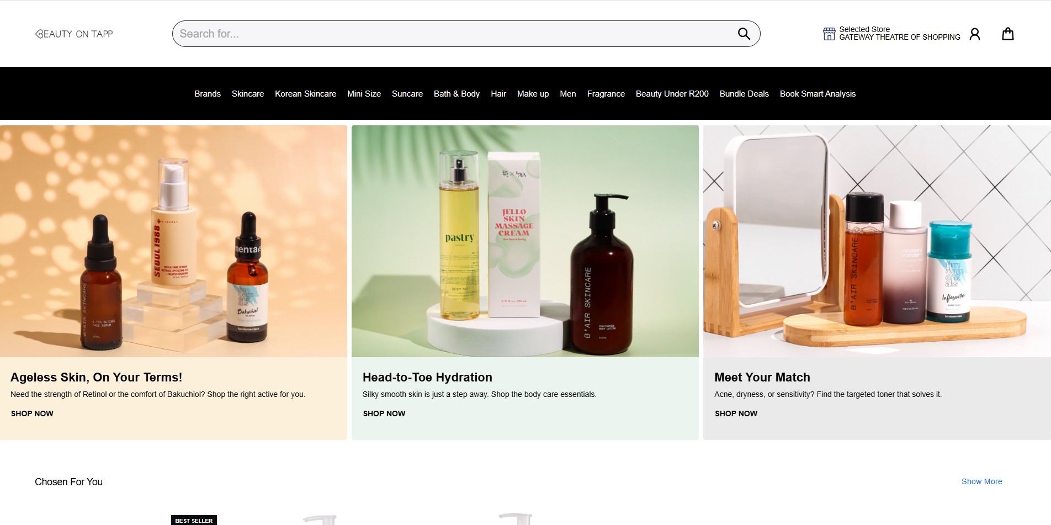Click Shop Now under Meet Your Match
1051x525 pixels.
pyautogui.click(x=736, y=413)
